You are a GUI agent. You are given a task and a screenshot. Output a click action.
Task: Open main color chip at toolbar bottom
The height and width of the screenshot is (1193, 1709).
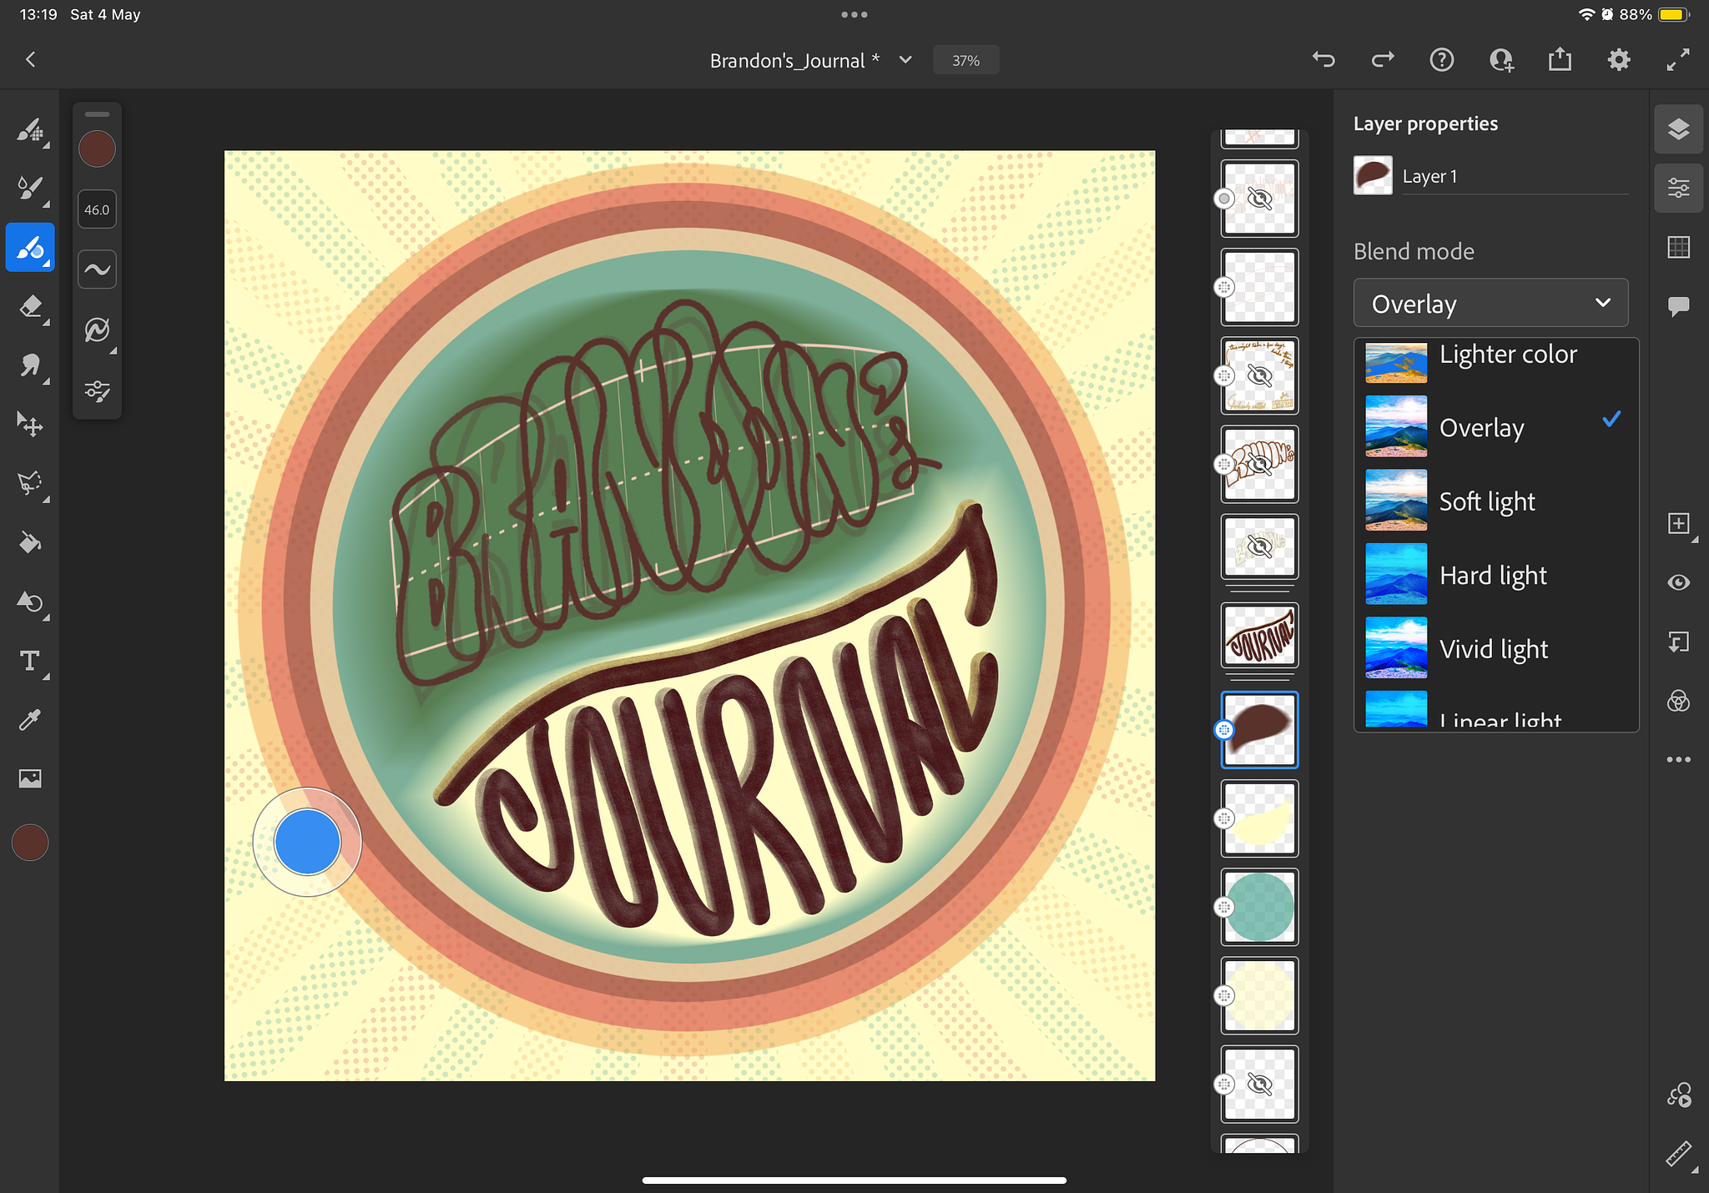[30, 843]
